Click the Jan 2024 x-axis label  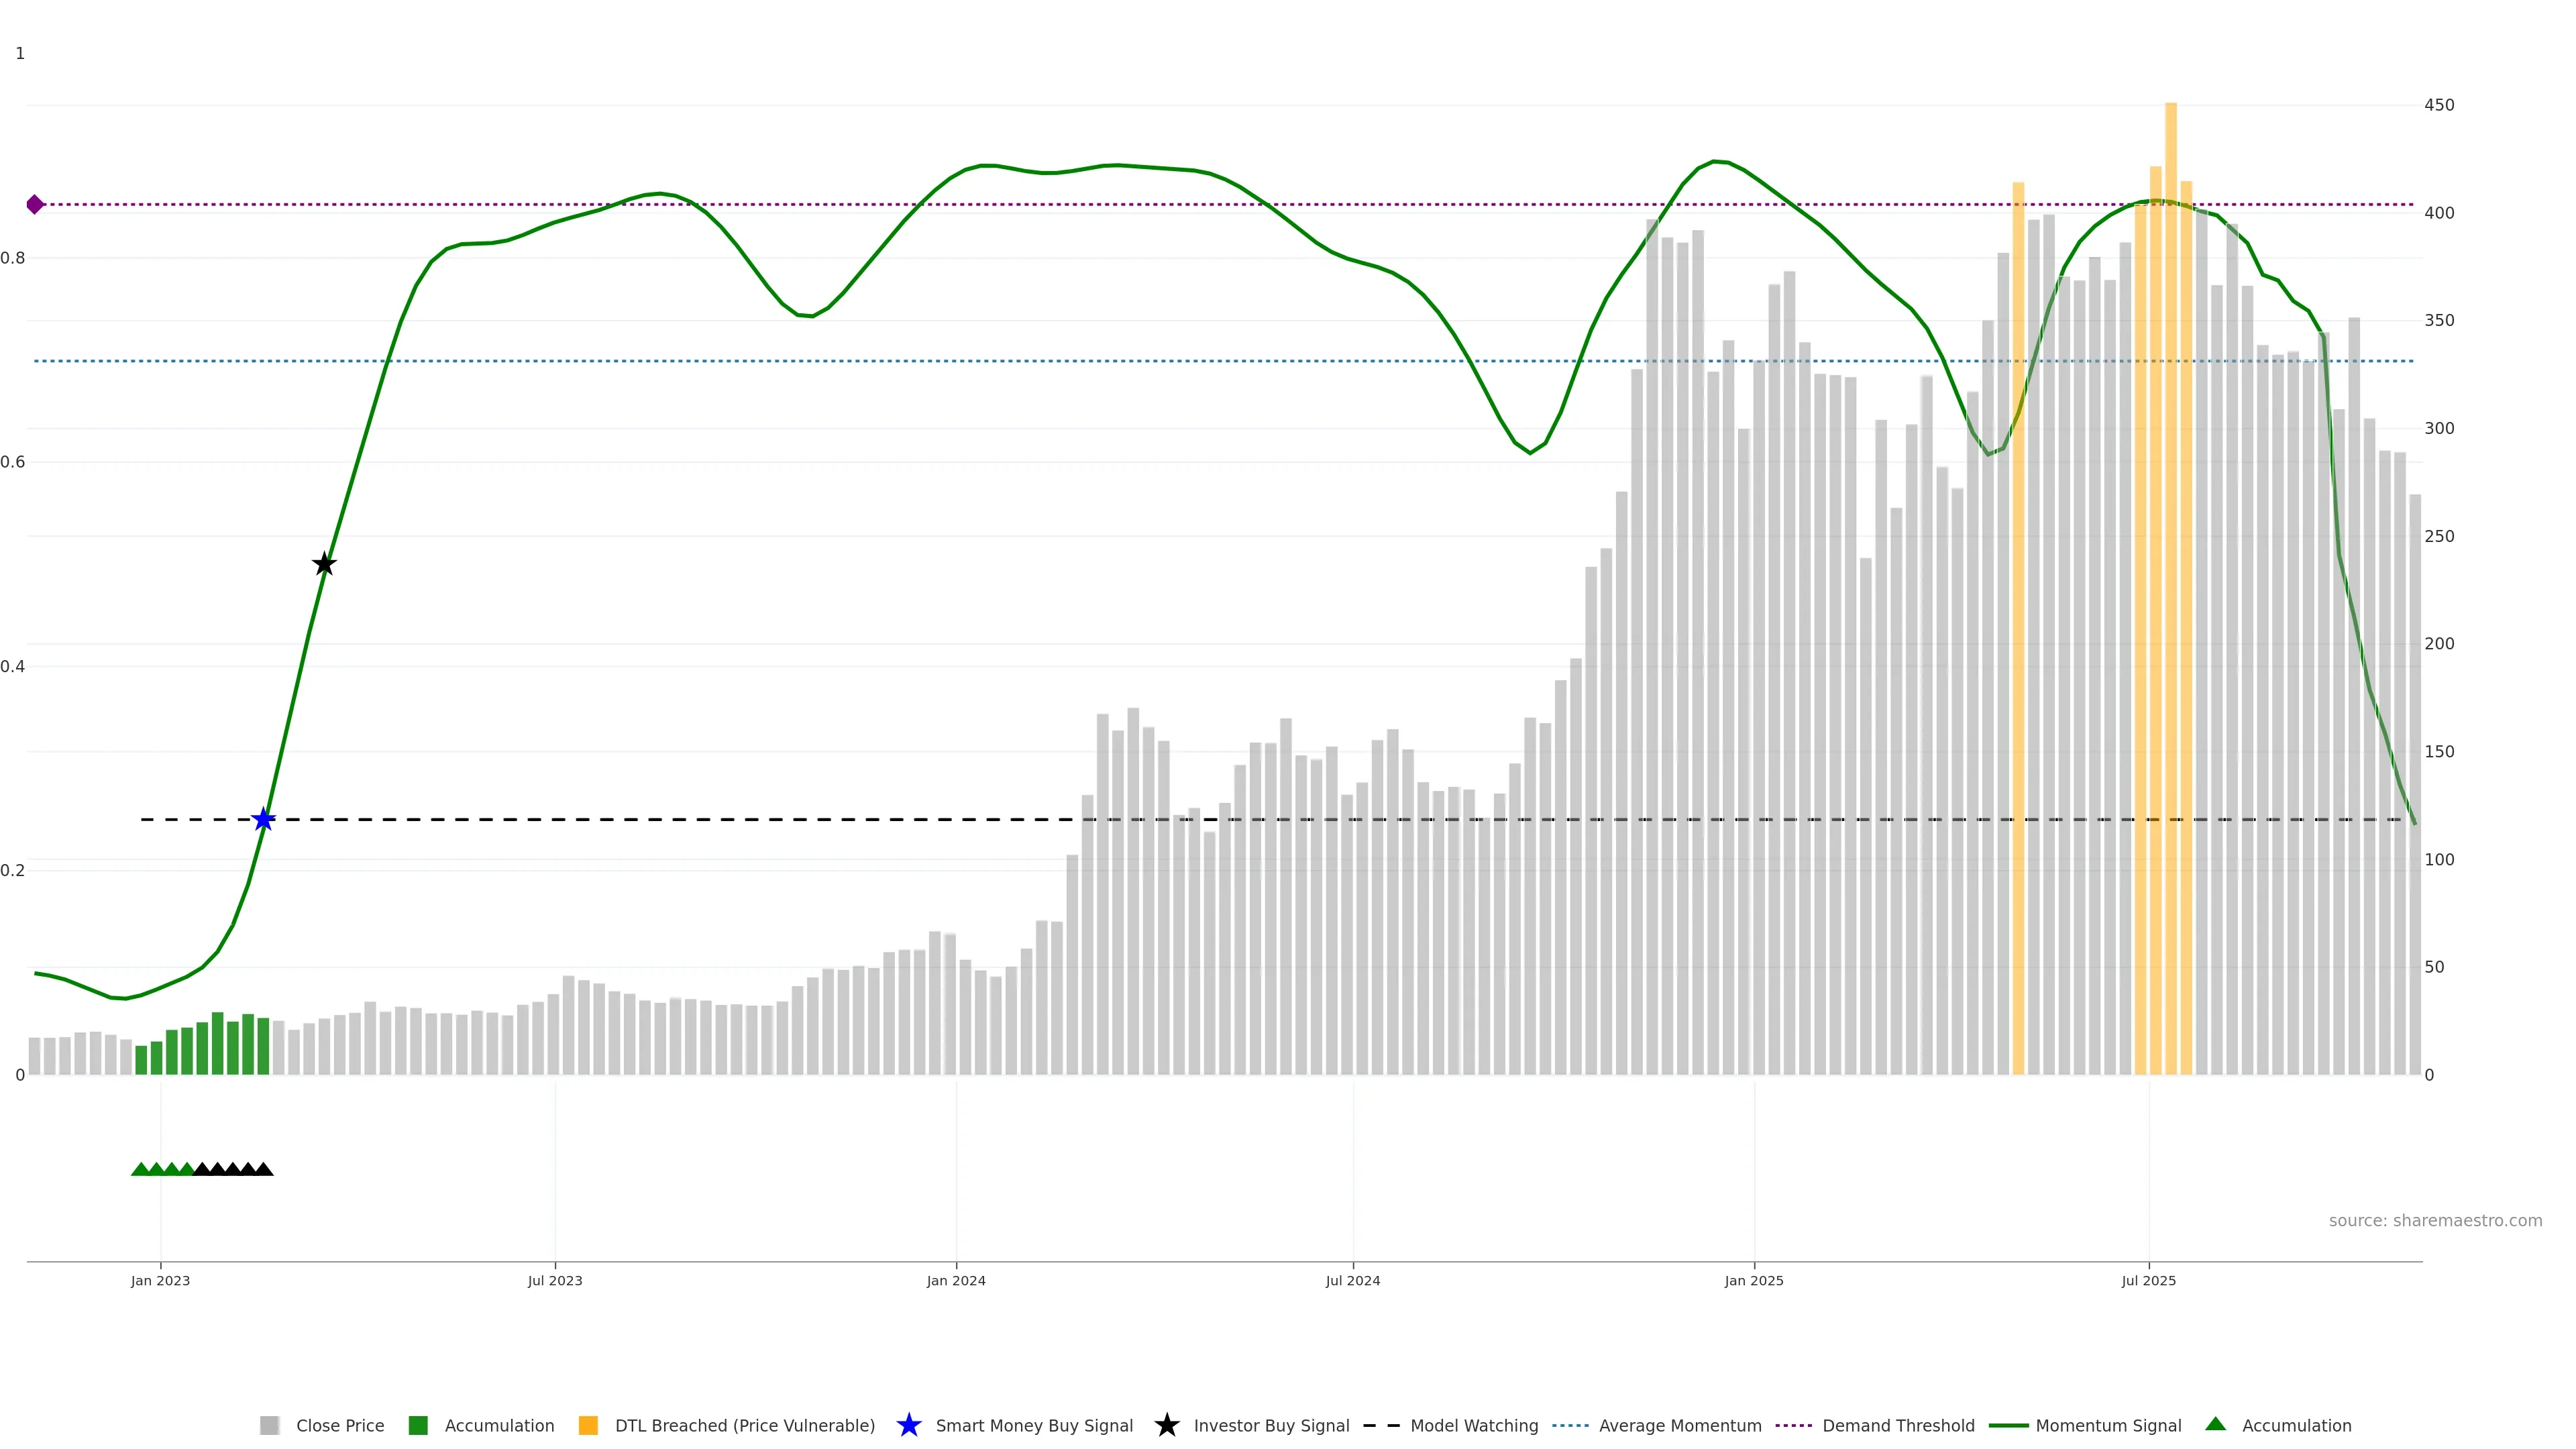[955, 1281]
